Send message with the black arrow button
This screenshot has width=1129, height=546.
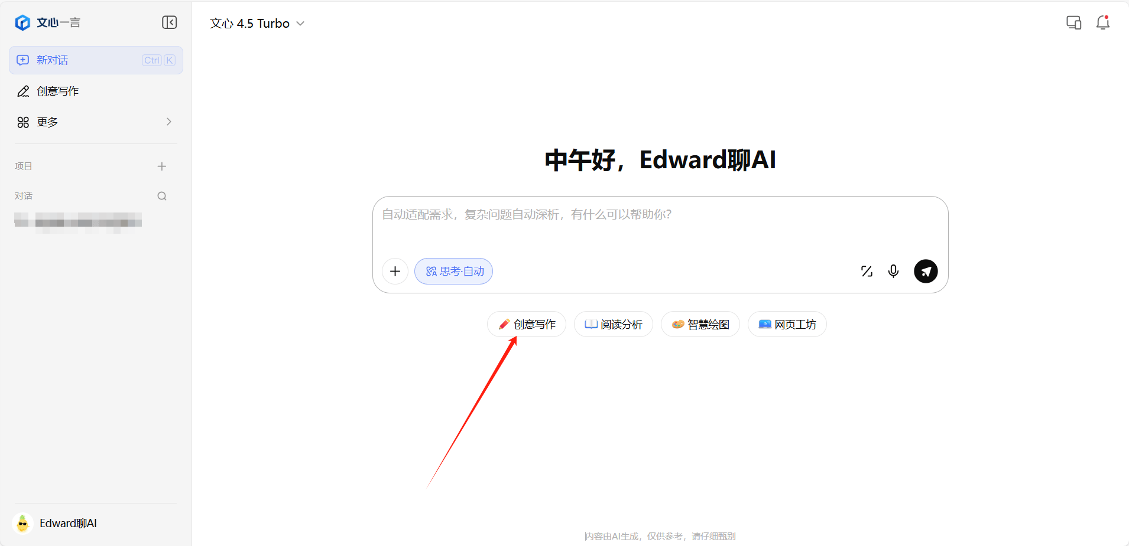click(x=926, y=271)
